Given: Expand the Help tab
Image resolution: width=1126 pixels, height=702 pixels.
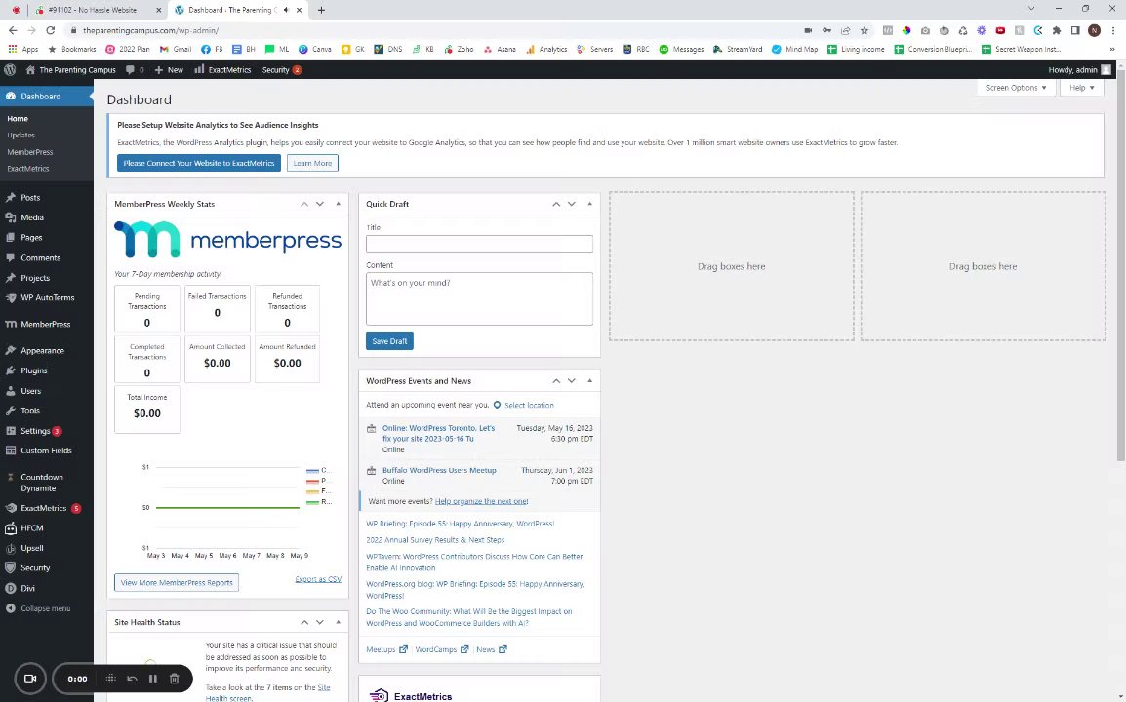Looking at the screenshot, I should coord(1081,88).
